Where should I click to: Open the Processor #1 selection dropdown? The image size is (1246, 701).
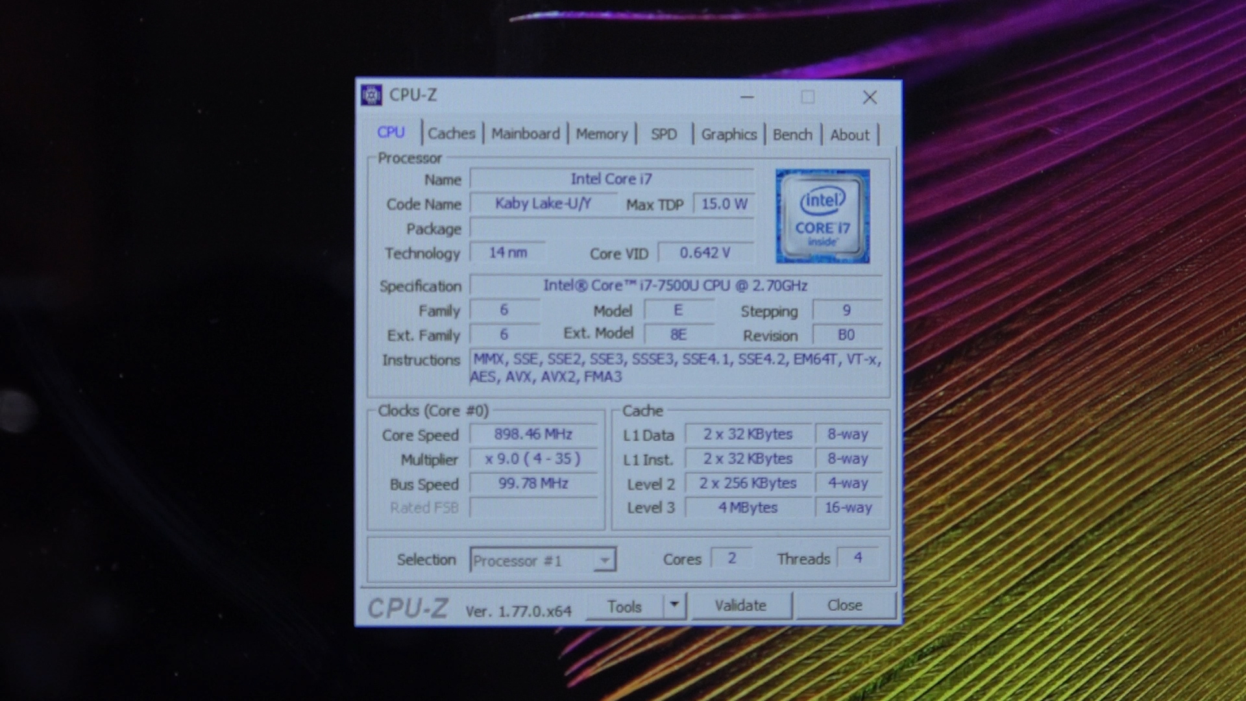(x=543, y=560)
